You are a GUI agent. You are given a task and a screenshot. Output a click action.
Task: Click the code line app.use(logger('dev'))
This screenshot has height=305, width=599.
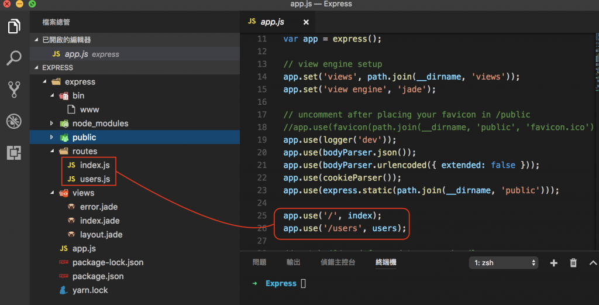(340, 140)
